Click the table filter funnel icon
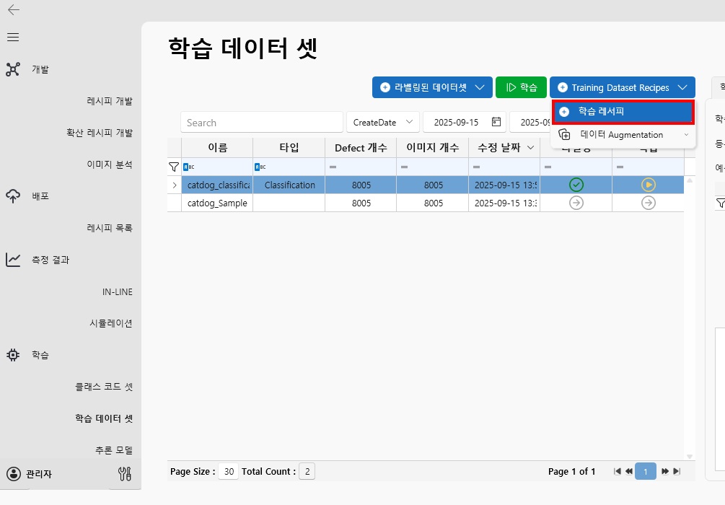725x505 pixels. tap(173, 167)
